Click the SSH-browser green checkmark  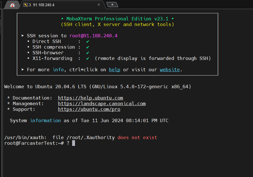click(x=88, y=53)
